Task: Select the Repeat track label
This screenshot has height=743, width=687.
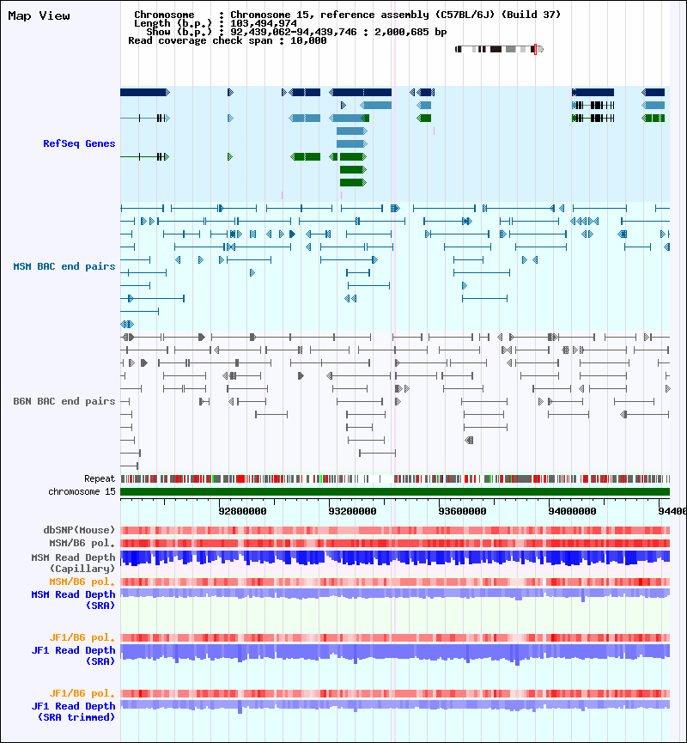Action: click(x=100, y=478)
